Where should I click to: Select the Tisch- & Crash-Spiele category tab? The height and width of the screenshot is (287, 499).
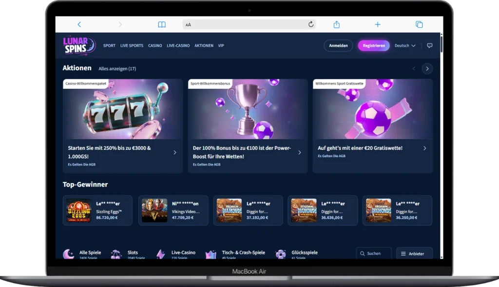coord(235,254)
